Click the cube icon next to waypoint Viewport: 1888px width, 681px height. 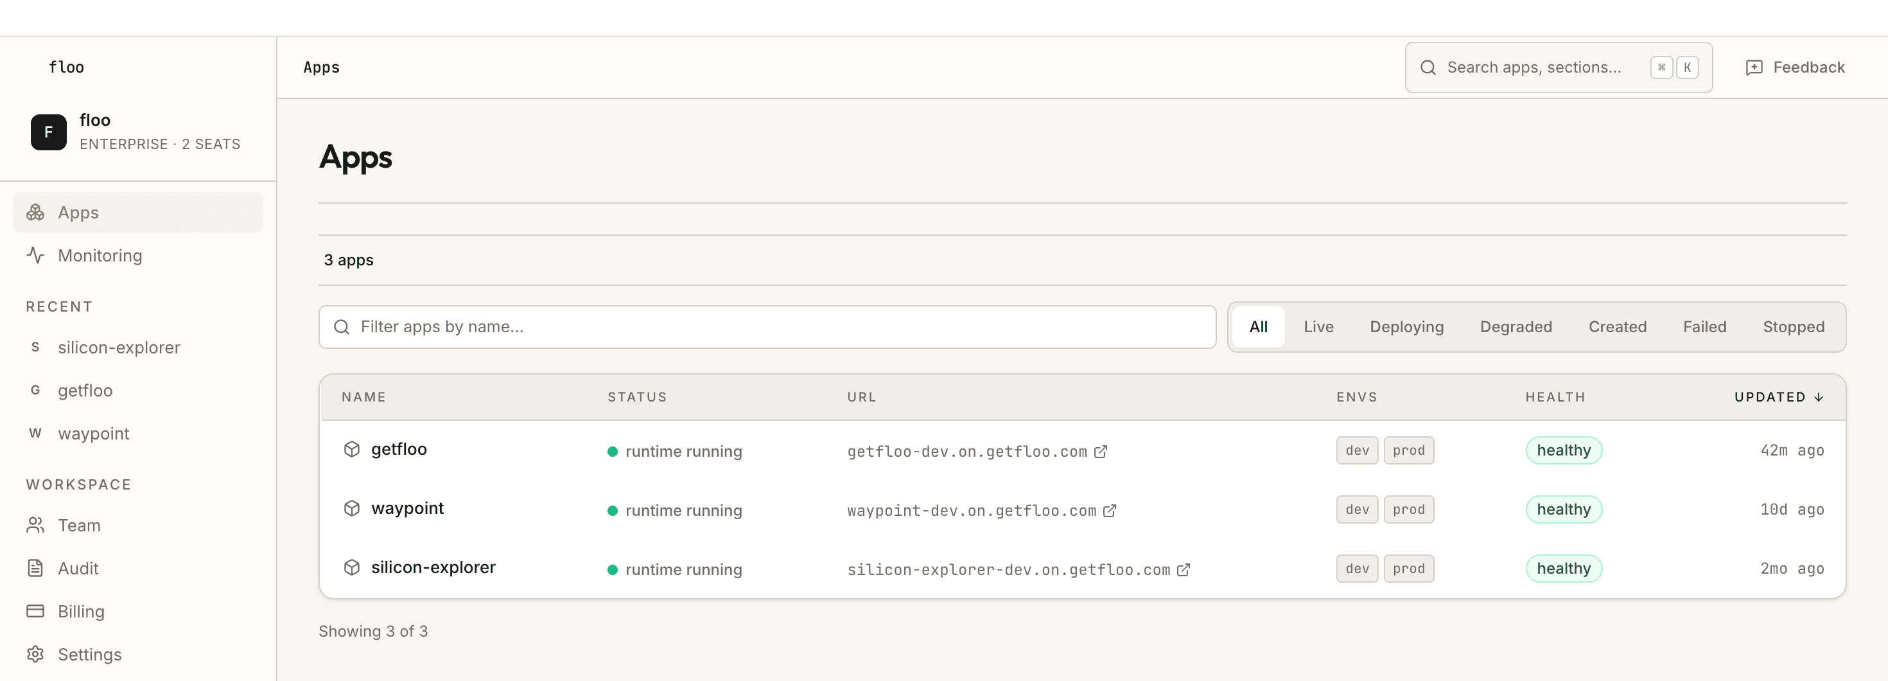[x=352, y=508]
